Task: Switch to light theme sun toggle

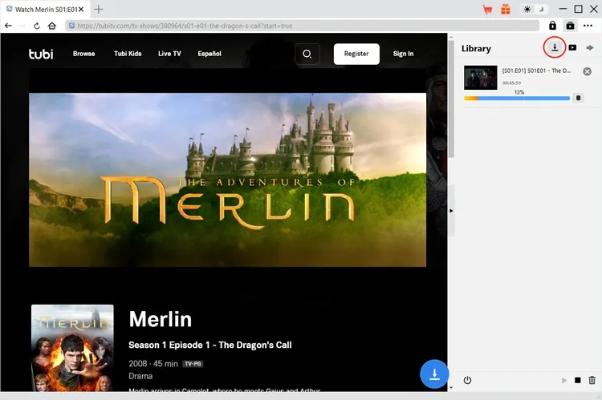Action: pos(527,10)
